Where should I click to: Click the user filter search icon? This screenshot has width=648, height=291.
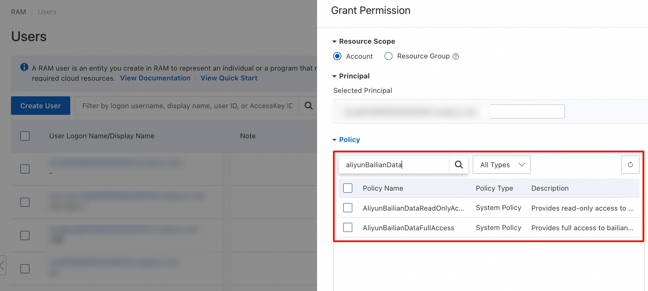[x=308, y=106]
